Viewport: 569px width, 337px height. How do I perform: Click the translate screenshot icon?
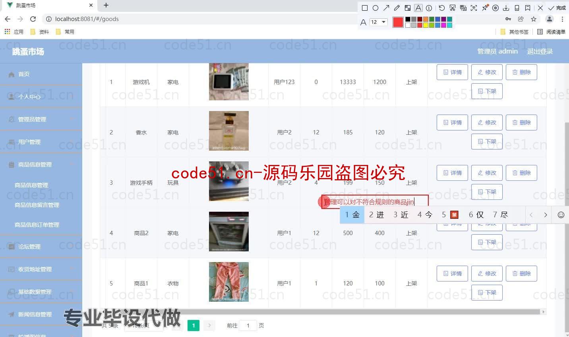click(463, 8)
